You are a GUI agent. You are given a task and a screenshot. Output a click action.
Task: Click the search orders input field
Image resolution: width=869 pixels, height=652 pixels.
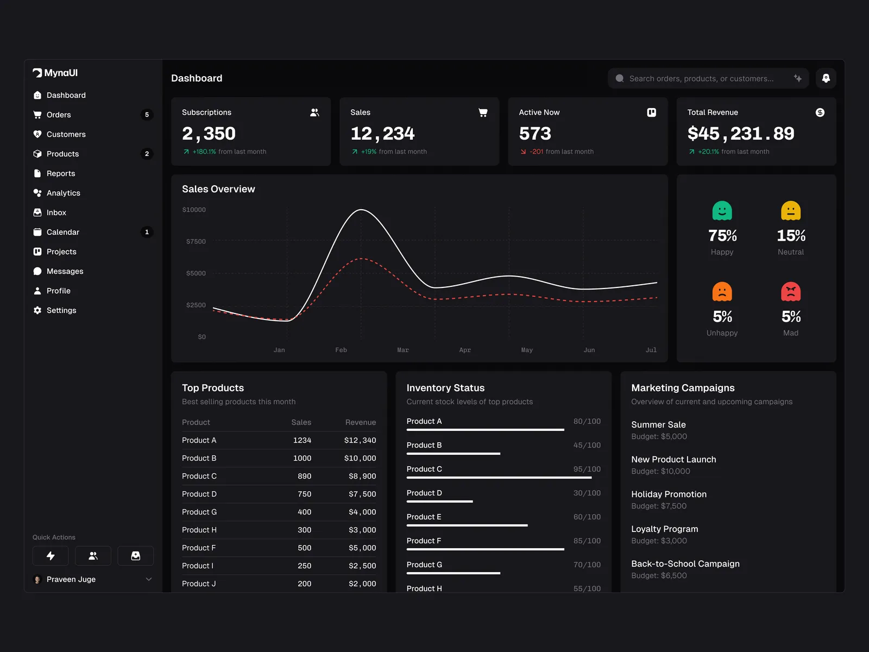pos(701,79)
